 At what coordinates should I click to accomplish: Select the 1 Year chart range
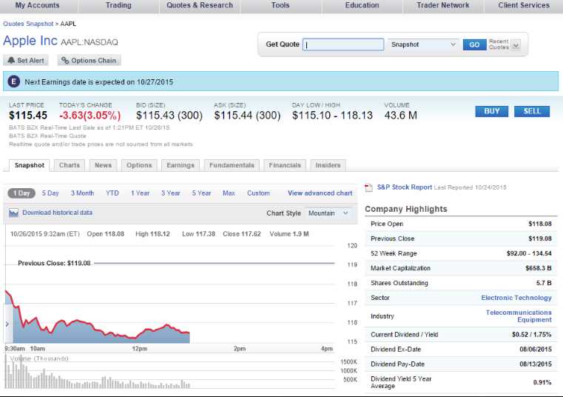coord(140,193)
